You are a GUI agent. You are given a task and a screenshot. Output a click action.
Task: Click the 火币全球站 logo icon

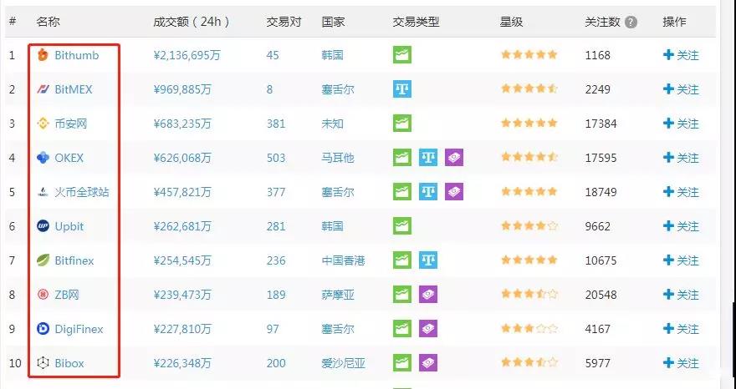point(43,192)
